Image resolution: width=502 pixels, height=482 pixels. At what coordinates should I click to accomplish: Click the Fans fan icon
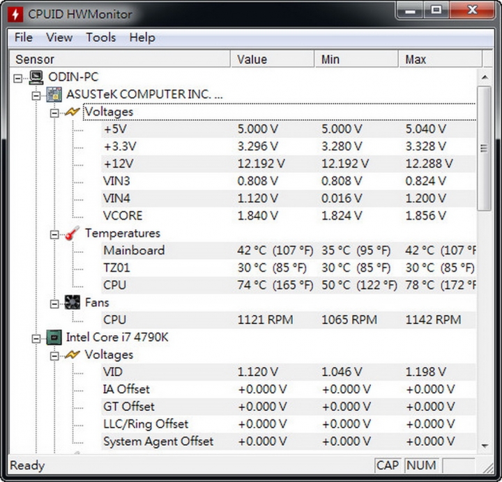click(72, 302)
